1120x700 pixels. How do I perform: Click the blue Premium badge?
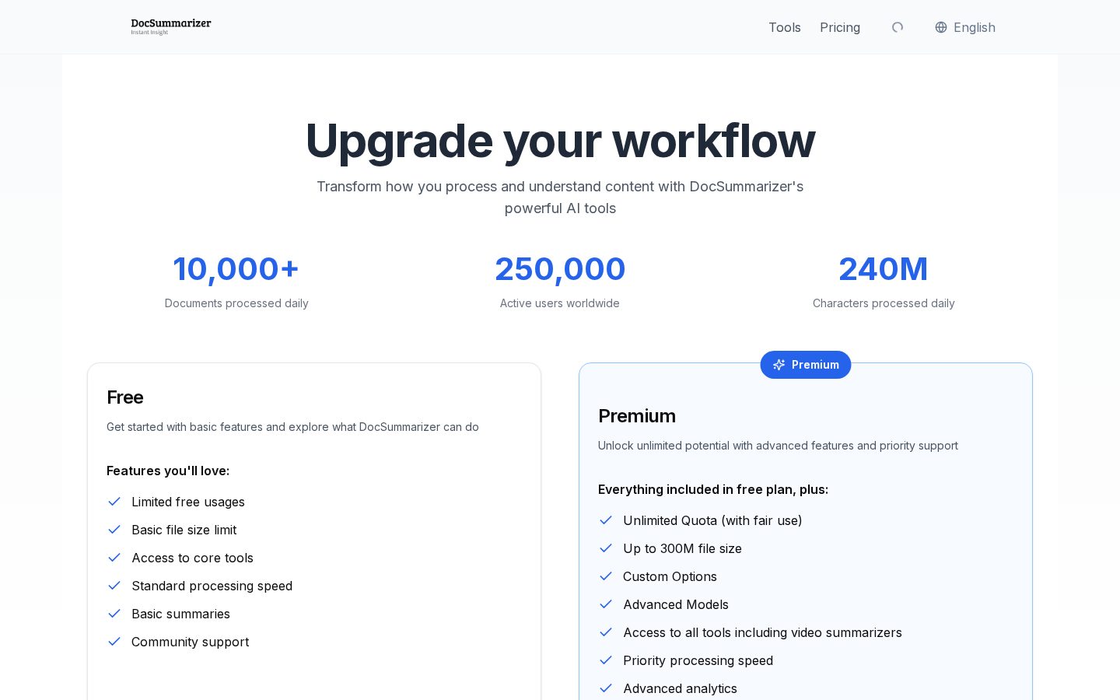806,365
